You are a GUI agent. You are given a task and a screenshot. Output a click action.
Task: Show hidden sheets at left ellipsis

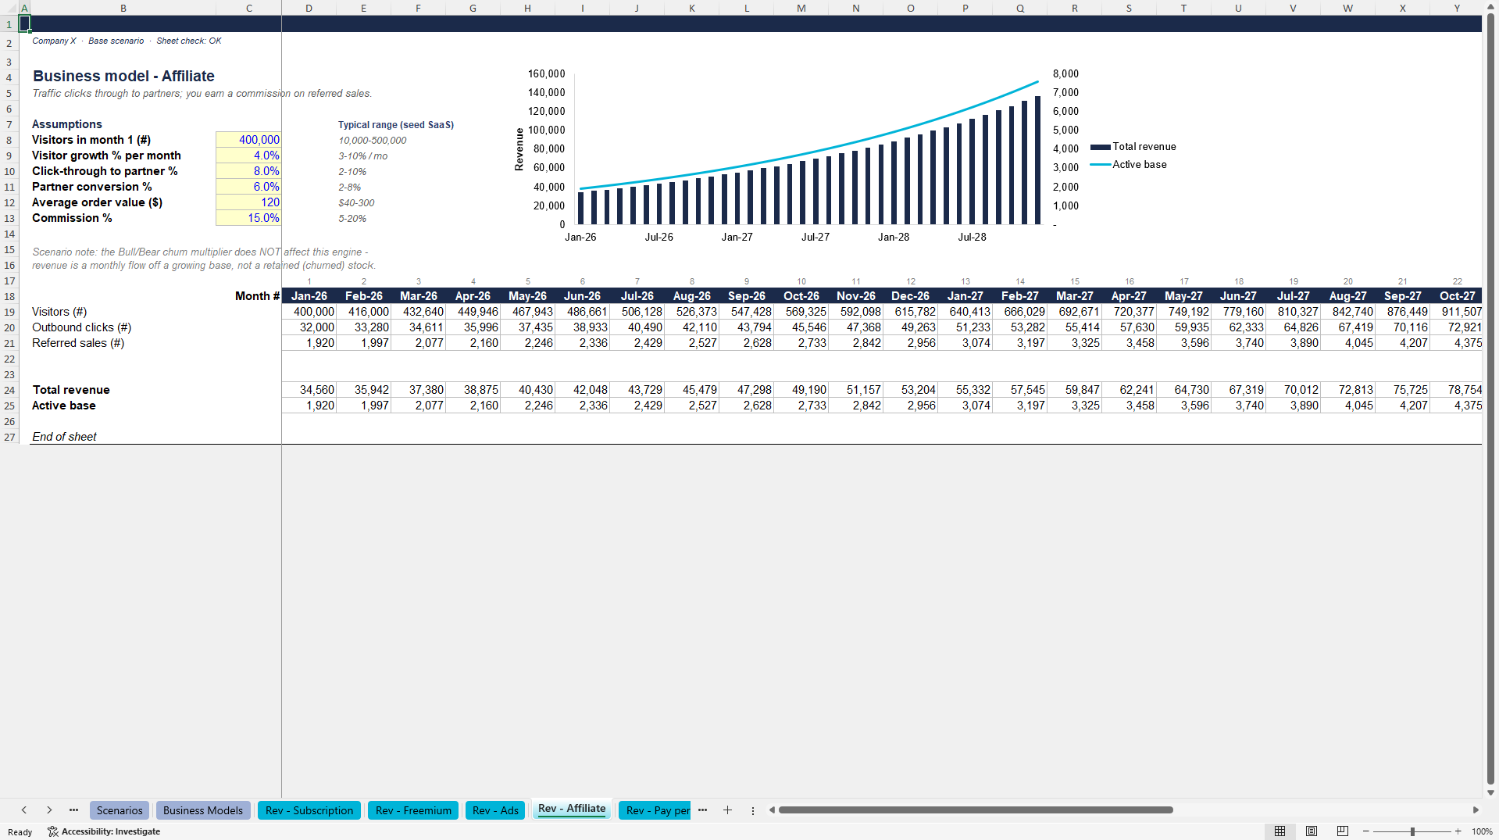(73, 810)
